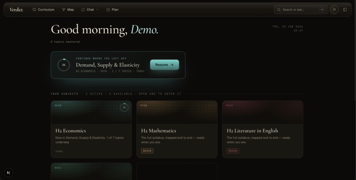Click the Map branch icon
The width and height of the screenshot is (356, 180).
coord(64,10)
